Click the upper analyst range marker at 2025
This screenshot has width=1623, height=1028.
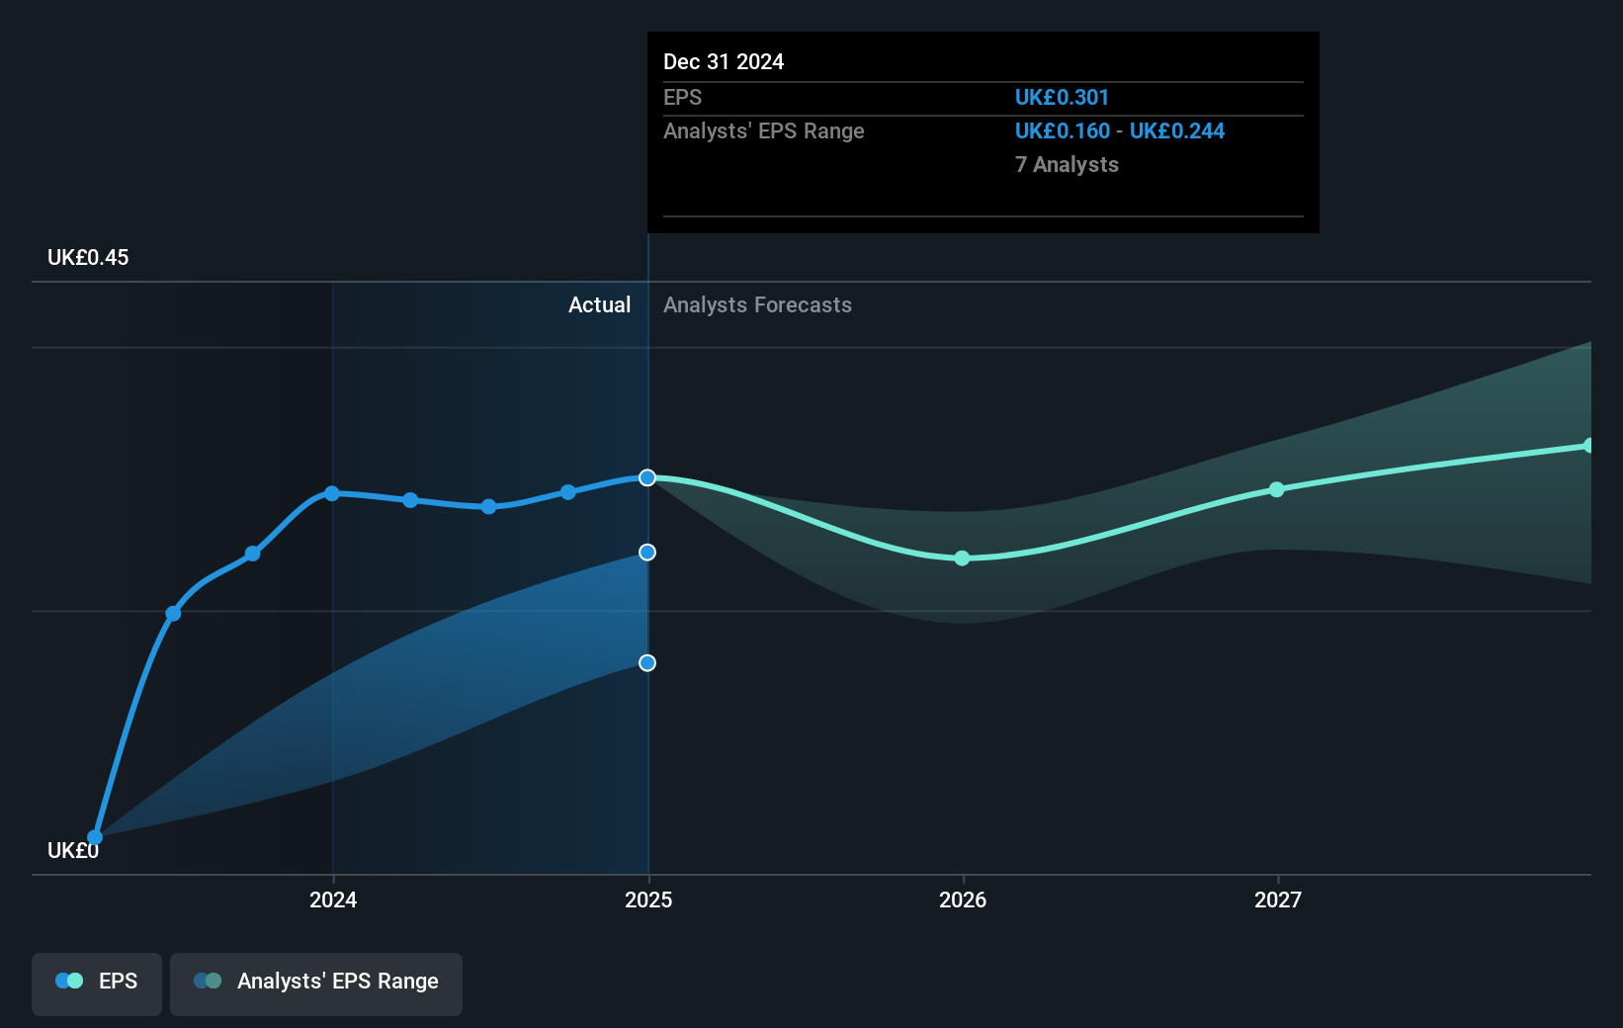coord(647,553)
